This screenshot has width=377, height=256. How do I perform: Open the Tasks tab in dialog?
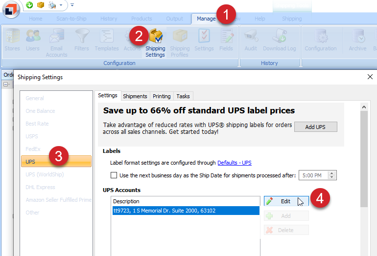point(183,96)
